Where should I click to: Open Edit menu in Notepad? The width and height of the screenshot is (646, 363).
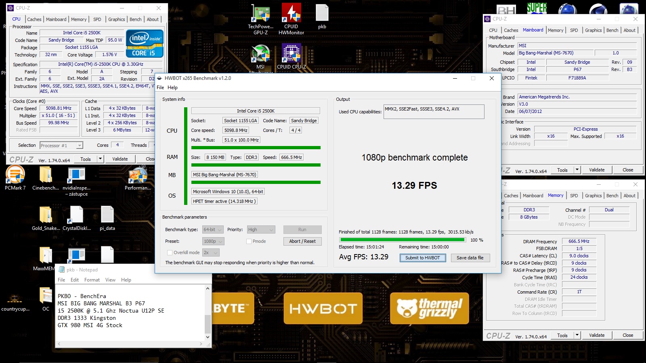coord(75,280)
